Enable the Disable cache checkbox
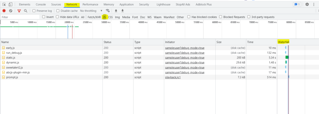Viewport: 319px width, 114px height. (58, 11)
